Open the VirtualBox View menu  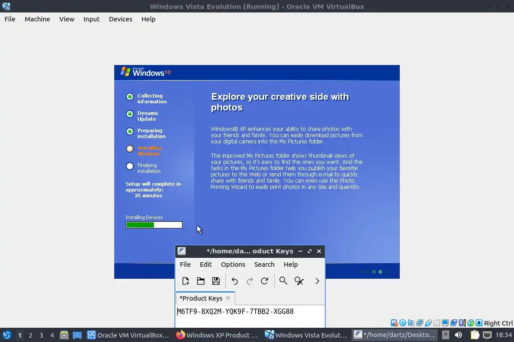pos(67,19)
